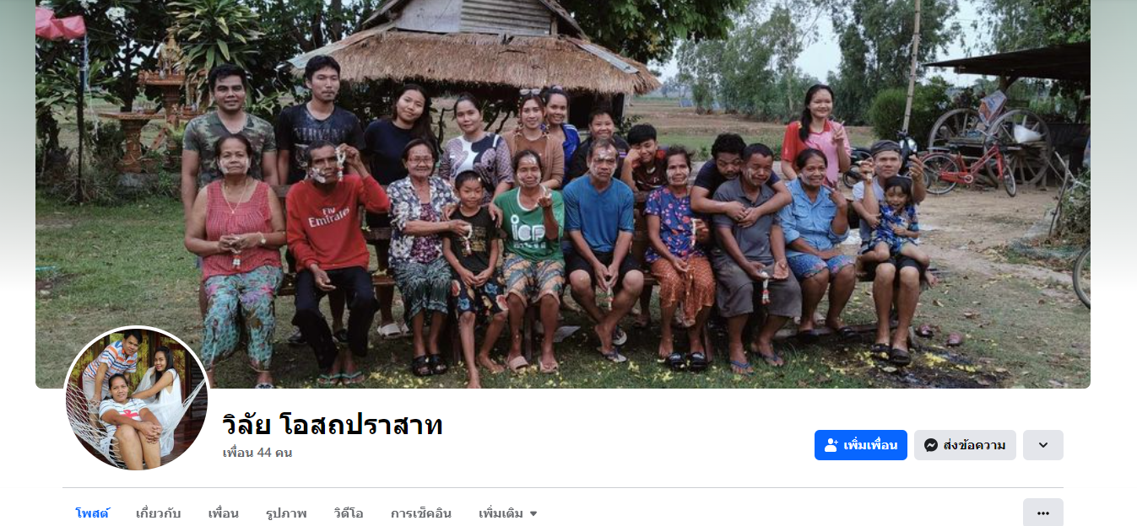Open the เกี่ยวกับ tab
The width and height of the screenshot is (1137, 526).
tap(158, 513)
